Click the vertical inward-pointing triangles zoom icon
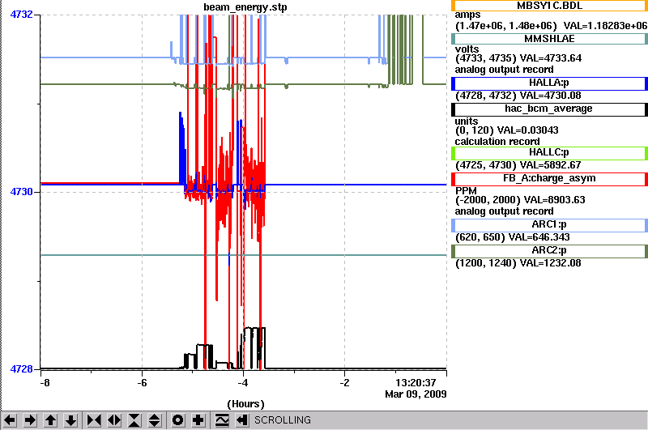 click(134, 420)
